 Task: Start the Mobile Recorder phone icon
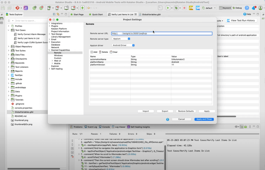coord(58,8)
